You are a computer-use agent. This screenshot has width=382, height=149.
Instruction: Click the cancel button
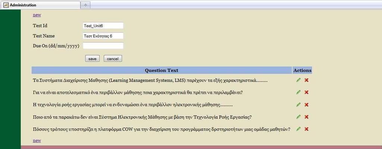pyautogui.click(x=113, y=59)
